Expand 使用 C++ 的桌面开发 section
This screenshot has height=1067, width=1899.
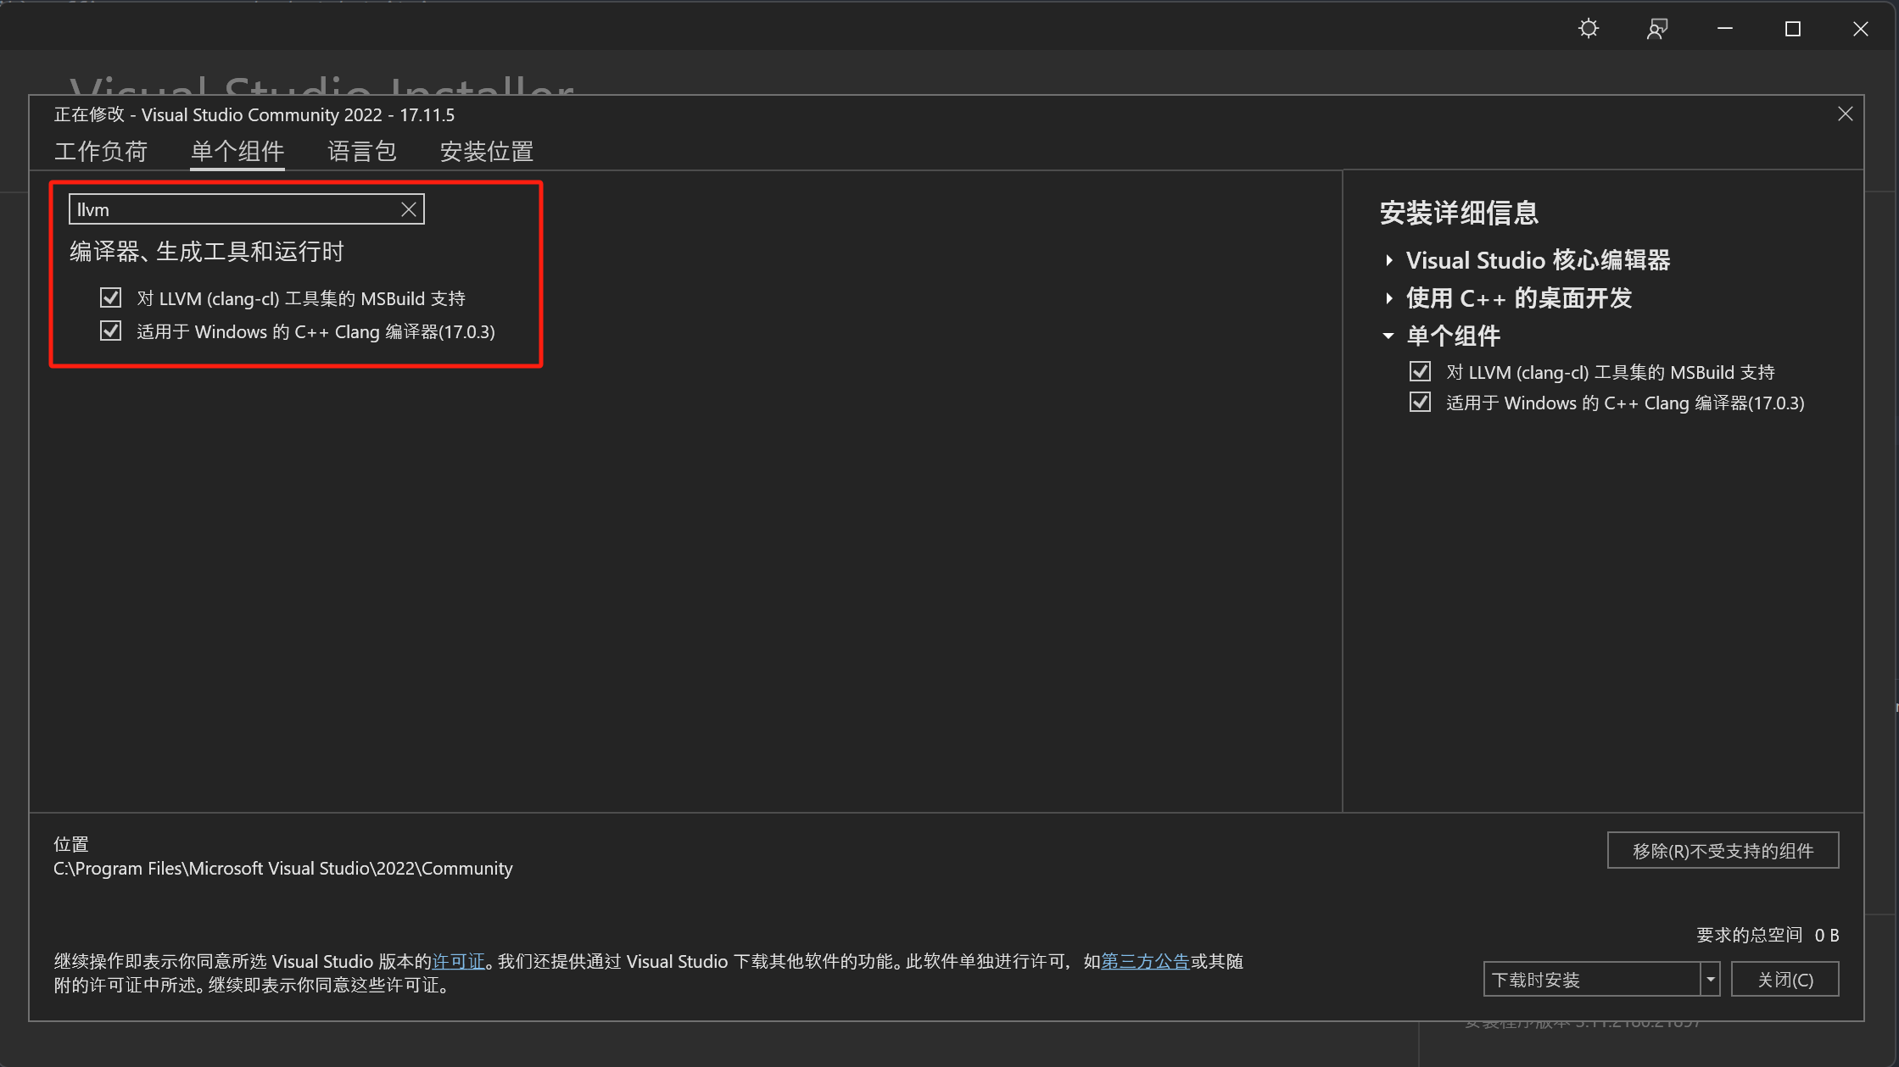(x=1389, y=297)
